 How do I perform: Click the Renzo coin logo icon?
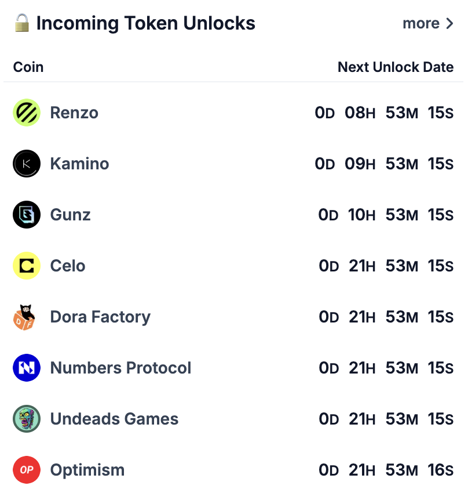pos(27,113)
